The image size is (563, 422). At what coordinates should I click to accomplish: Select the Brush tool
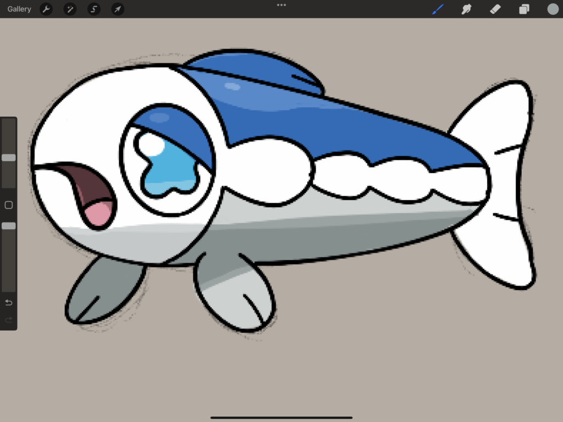tap(438, 9)
